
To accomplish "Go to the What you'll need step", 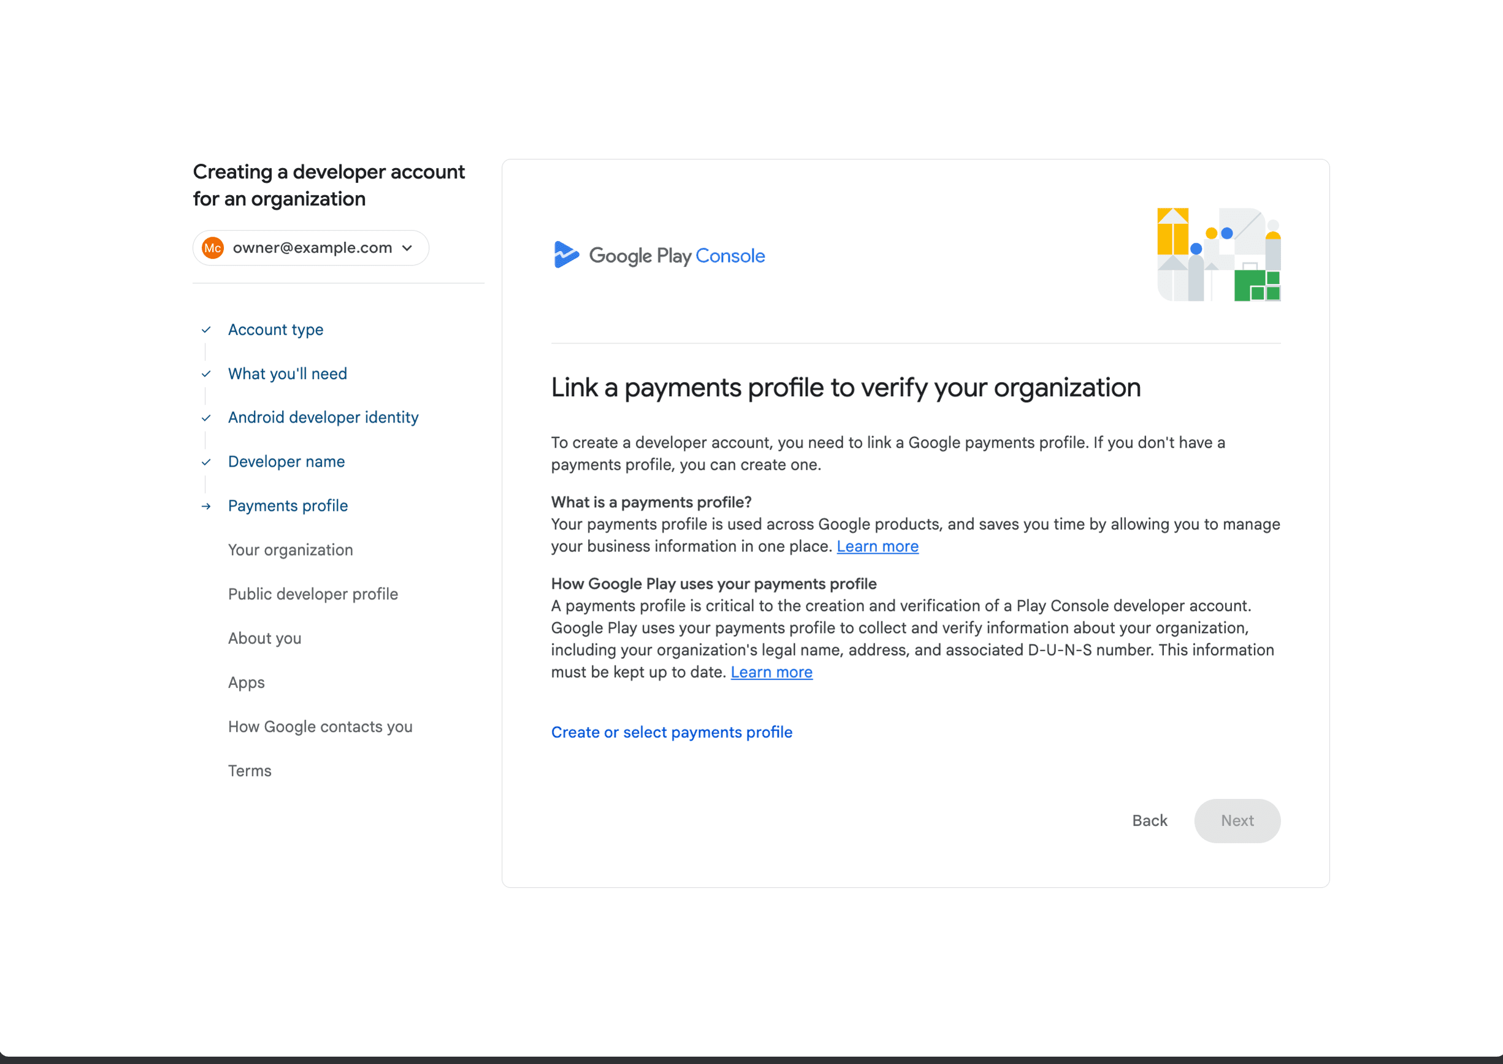I will (x=288, y=373).
